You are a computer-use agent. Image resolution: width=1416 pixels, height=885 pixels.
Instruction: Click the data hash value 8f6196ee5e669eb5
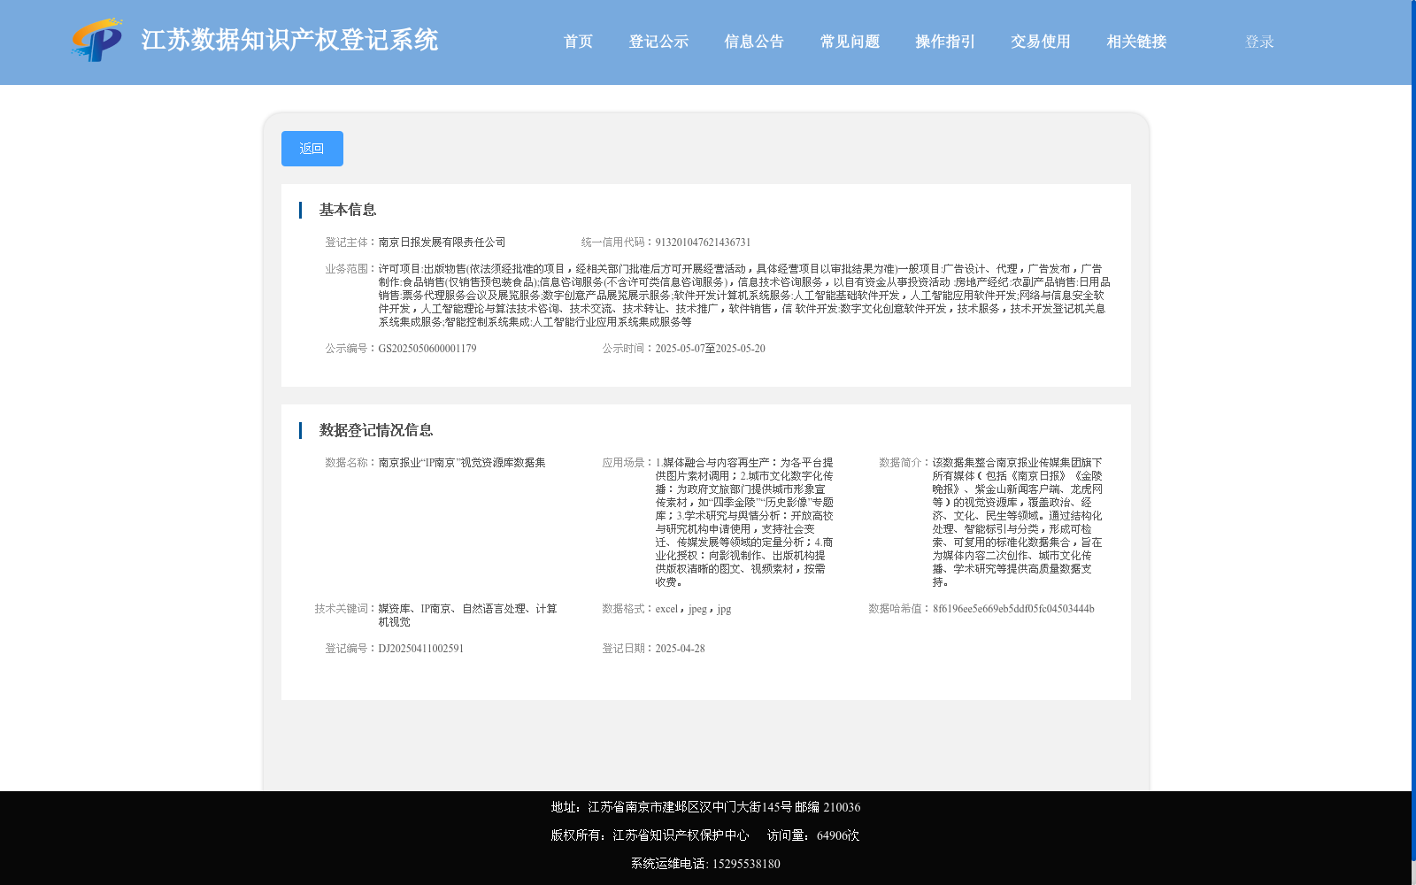tap(1013, 609)
